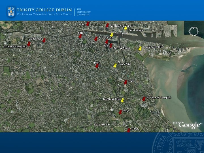204x153 pixels.
Task: Click the "Docklands" map label
Action: click(121, 33)
